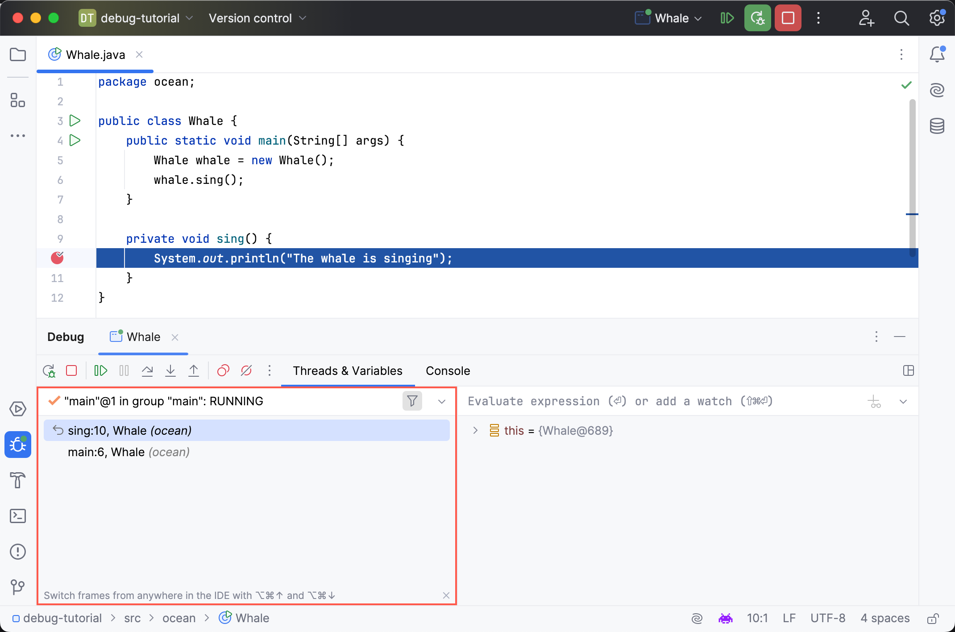
Task: Click Step Out in the debug toolbar
Action: coord(194,370)
